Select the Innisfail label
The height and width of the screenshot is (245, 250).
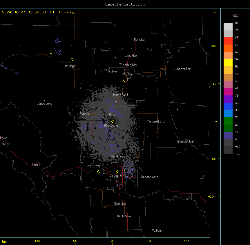120,95
